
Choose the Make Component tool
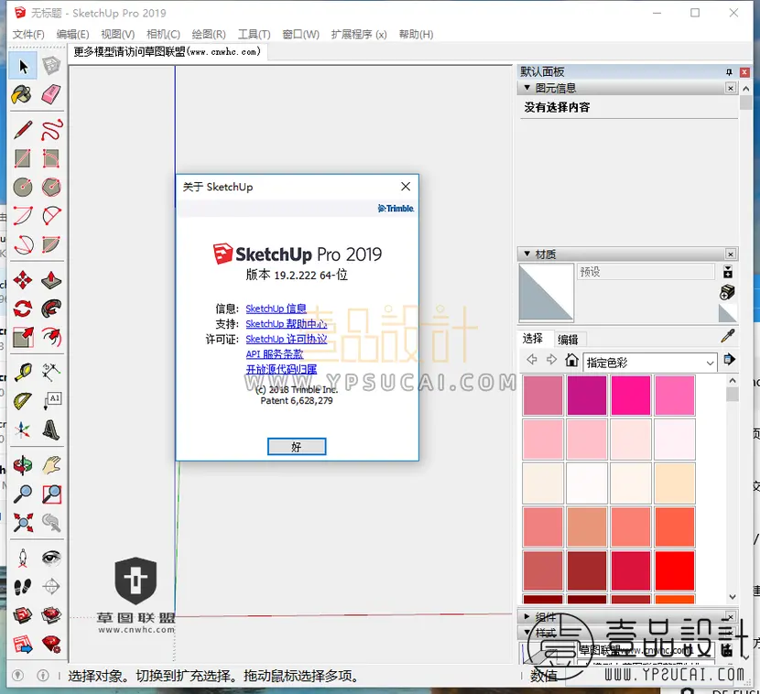51,66
